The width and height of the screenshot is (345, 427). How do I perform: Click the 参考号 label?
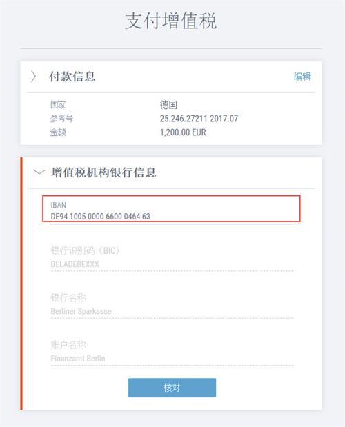[61, 119]
